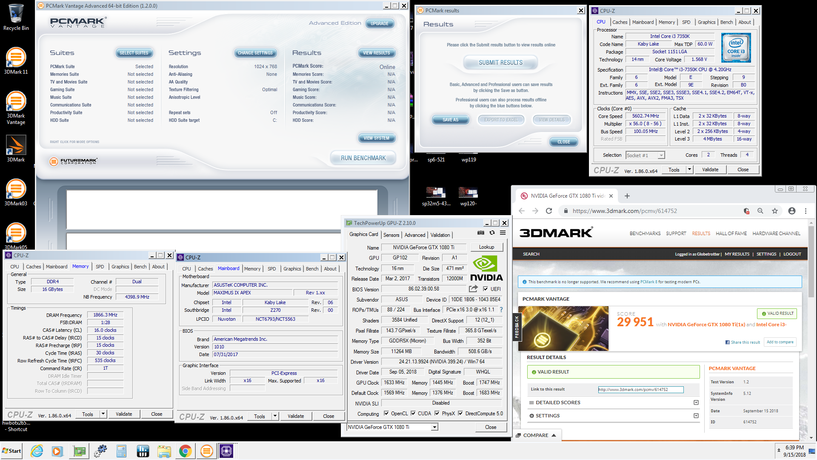Open Graphics tab in CPU-Z Mainboard window
Image resolution: width=817 pixels, height=460 pixels.
pos(292,269)
